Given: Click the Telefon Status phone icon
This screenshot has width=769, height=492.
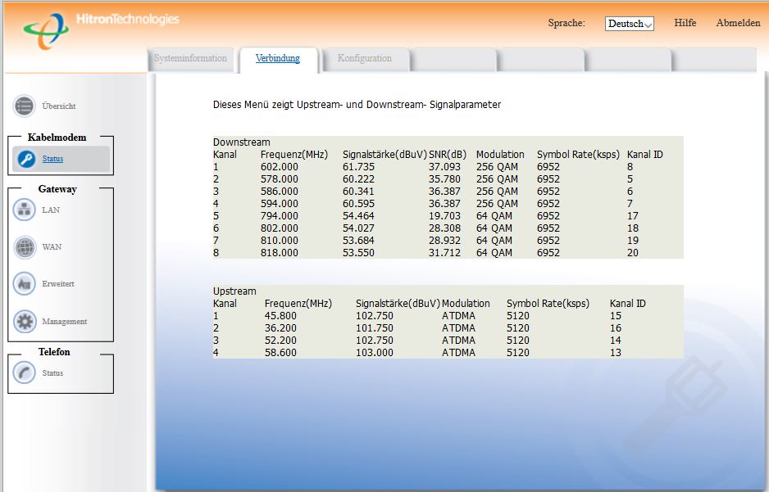Looking at the screenshot, I should 25,373.
